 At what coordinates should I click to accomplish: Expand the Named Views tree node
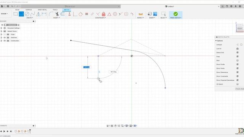click(2, 31)
